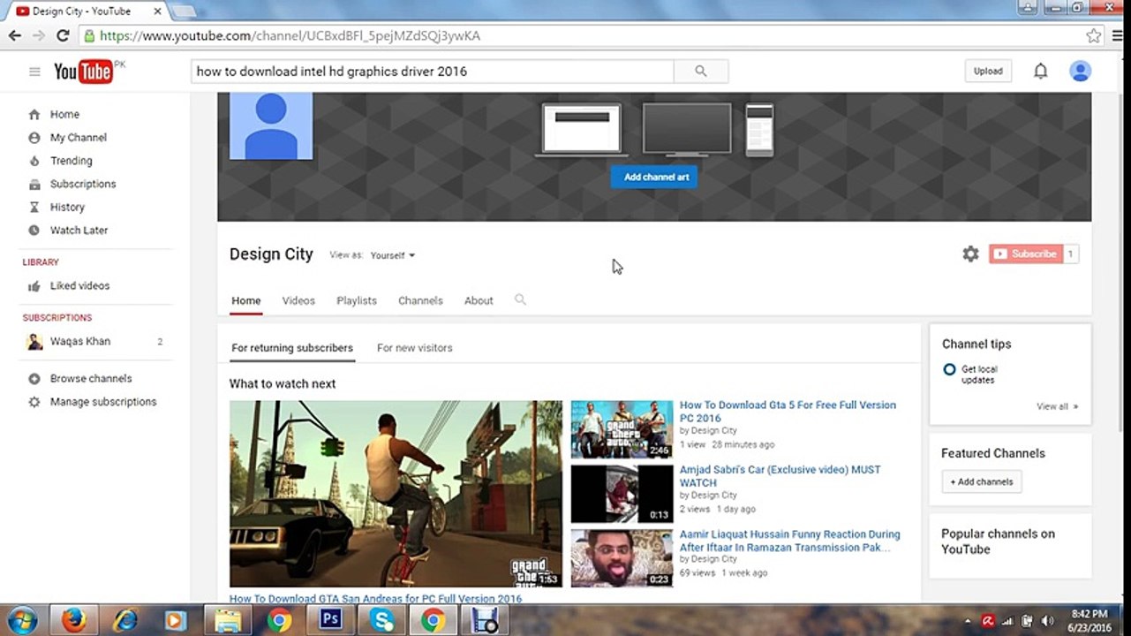Open the Channels tab
The image size is (1131, 636).
pyautogui.click(x=420, y=301)
